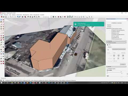Screen dimensions: 128x96
Task: Create a new file from the toolbar
Action: point(2,17)
